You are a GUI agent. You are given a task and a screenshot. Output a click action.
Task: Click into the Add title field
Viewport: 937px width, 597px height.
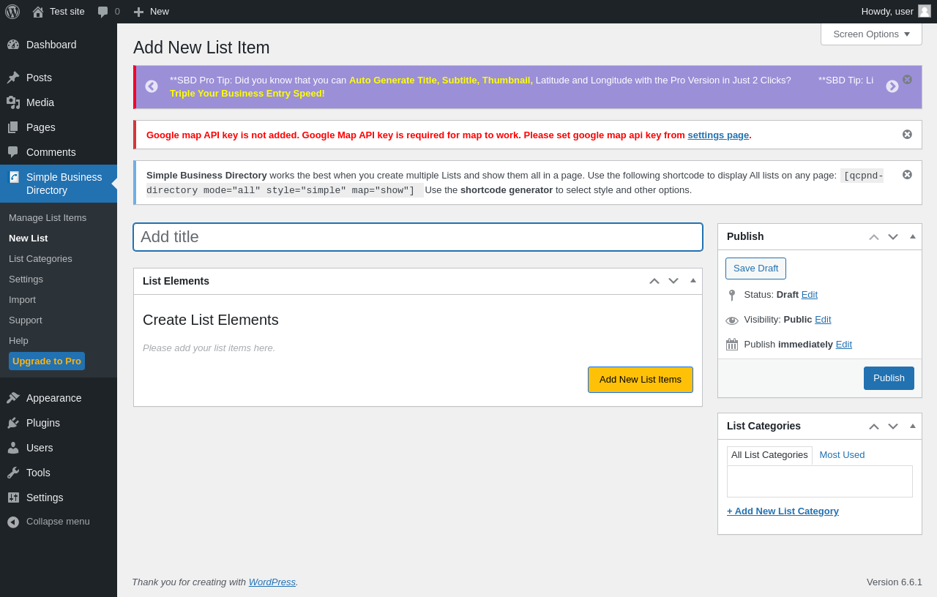click(418, 237)
